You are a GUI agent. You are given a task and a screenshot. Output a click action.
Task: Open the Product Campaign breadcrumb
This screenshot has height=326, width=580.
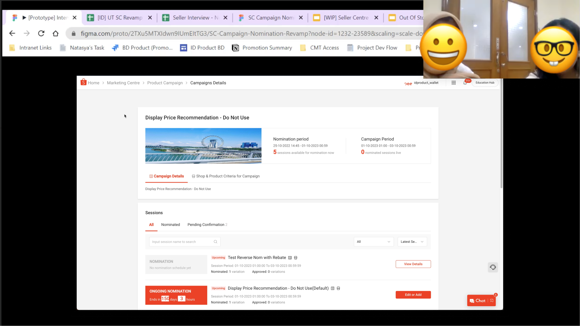coord(165,83)
